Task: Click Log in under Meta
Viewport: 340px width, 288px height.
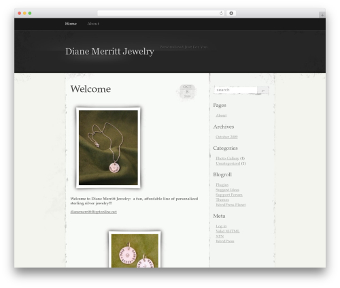Action: tap(221, 226)
